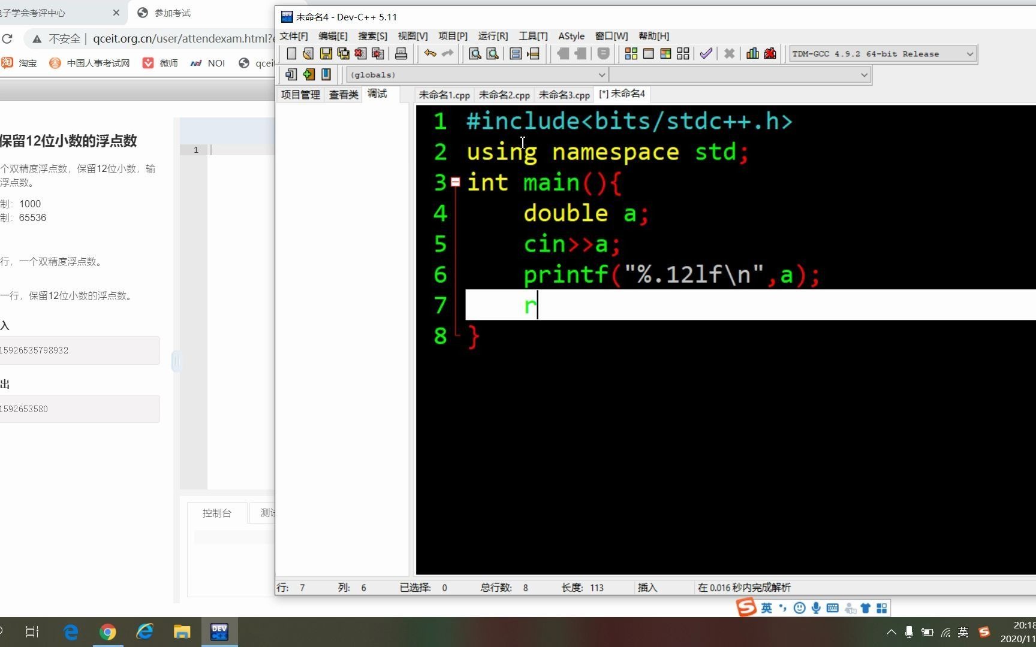The height and width of the screenshot is (647, 1036).
Task: Select the 控制台 tab in browser exam page
Action: point(216,513)
